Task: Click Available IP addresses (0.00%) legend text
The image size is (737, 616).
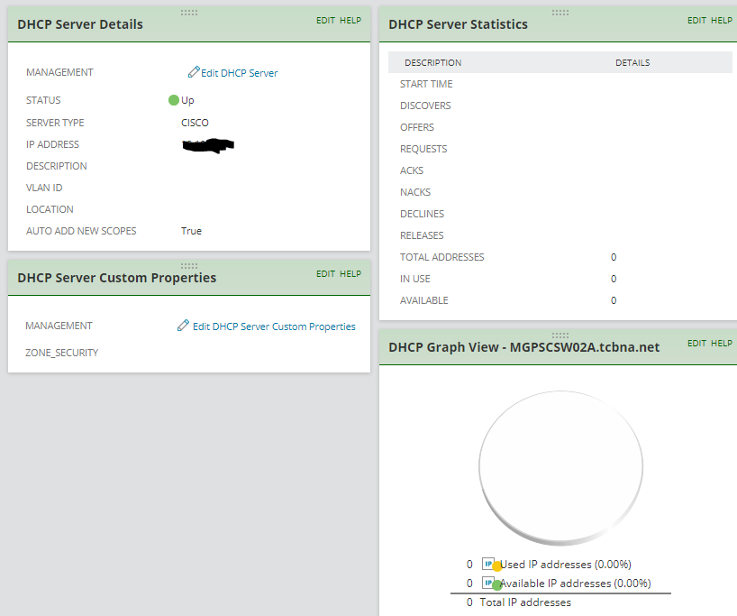Action: click(x=576, y=583)
